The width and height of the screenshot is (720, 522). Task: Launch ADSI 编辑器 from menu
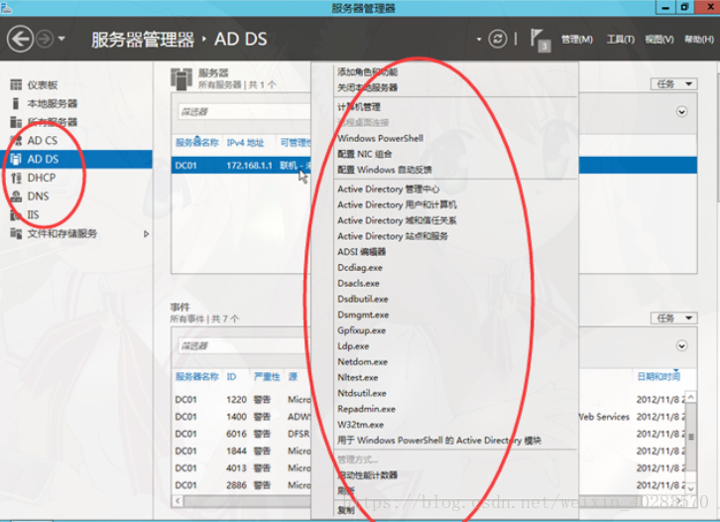pyautogui.click(x=362, y=252)
